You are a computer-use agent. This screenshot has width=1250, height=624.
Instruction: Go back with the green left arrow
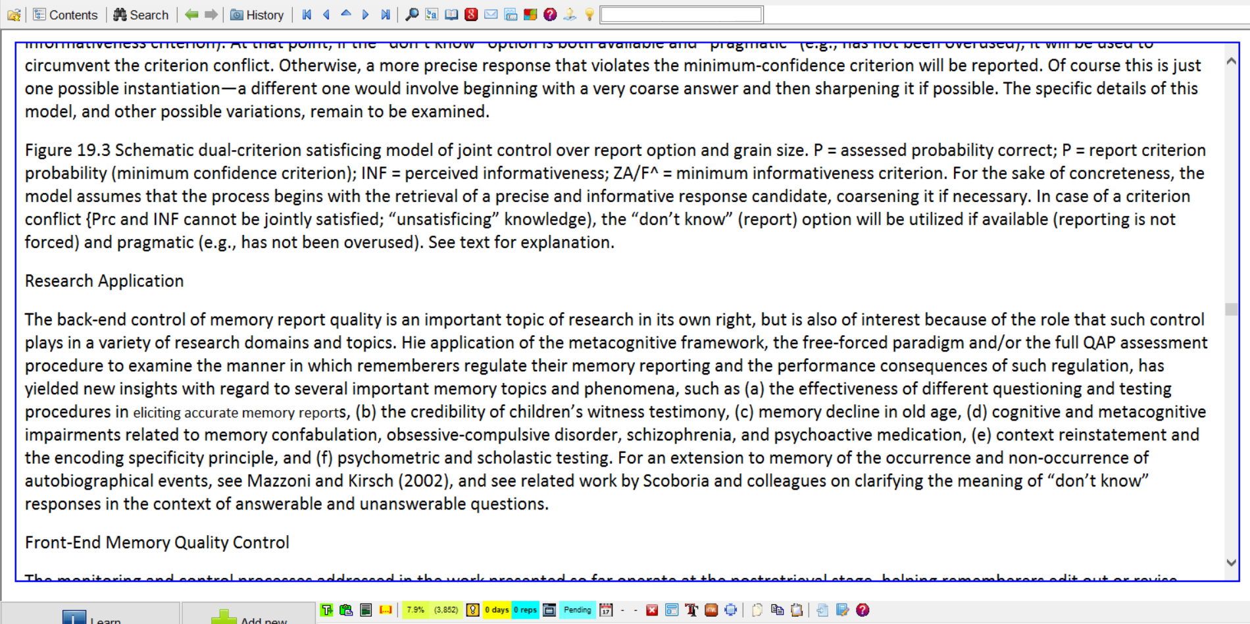(191, 14)
